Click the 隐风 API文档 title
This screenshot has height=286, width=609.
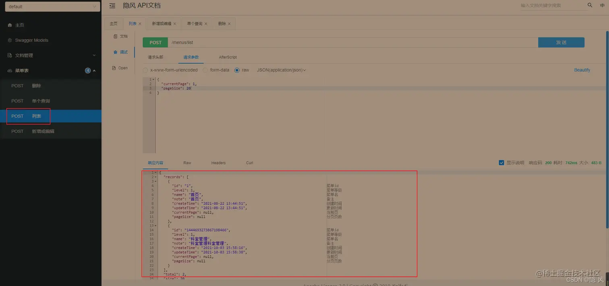click(142, 5)
